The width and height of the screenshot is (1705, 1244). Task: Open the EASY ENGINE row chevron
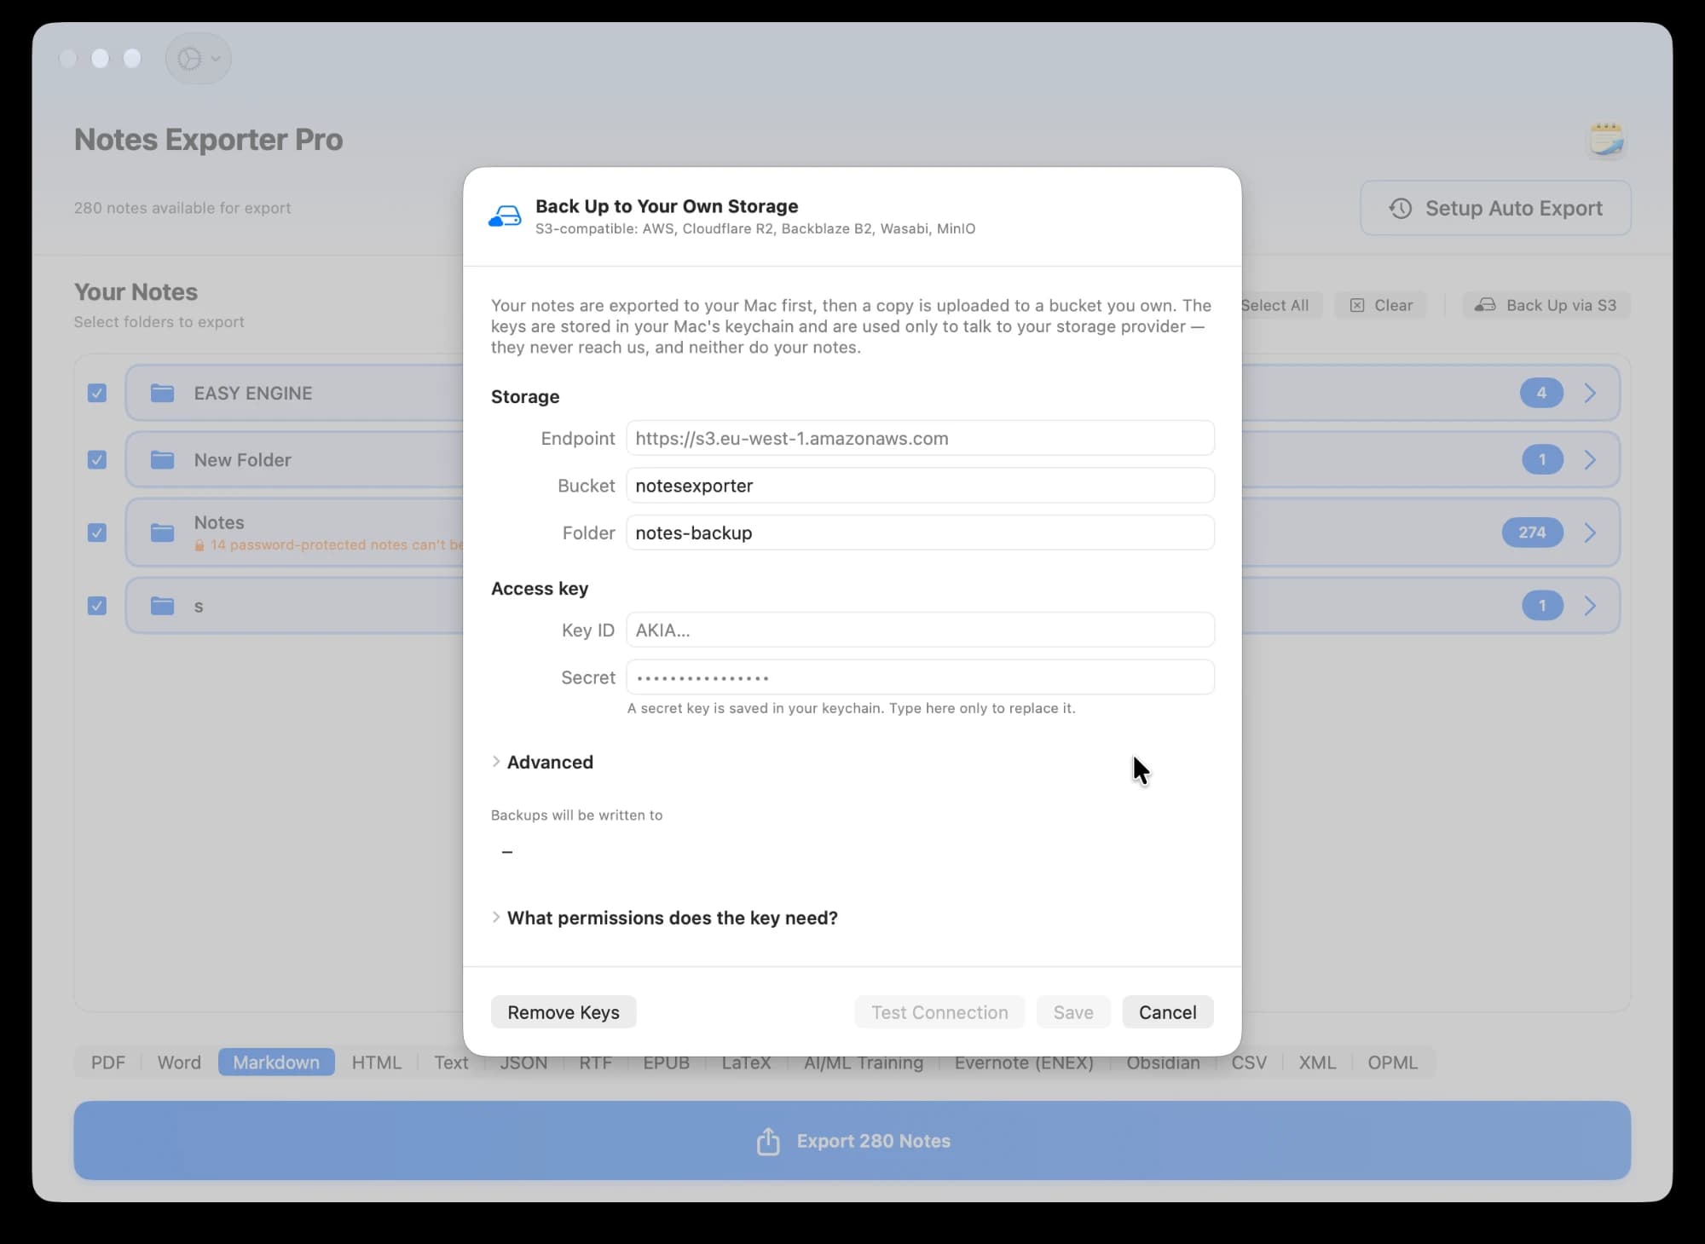[1590, 393]
